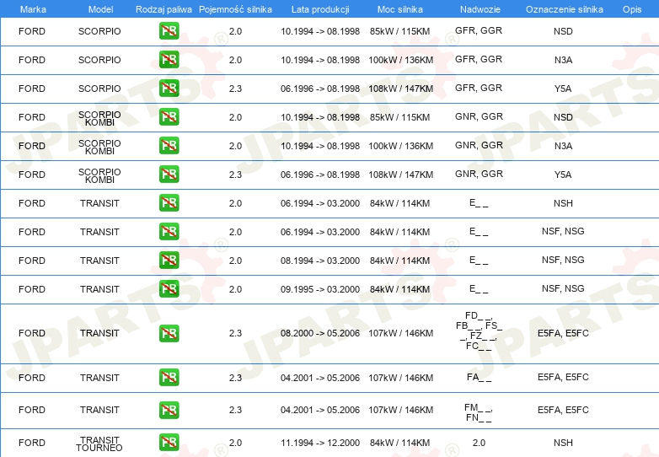This screenshot has width=659, height=457.
Task: Click GNR, GGR in the Scorpio Kombi NSD row
Action: point(480,116)
